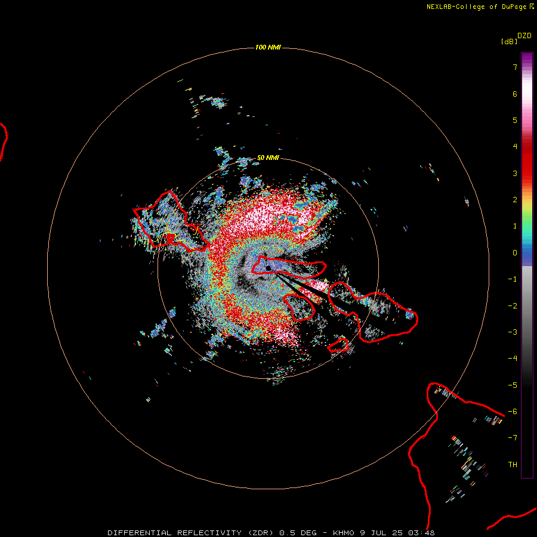Screen dimensions: 537x537
Task: Click the ZDR color scale bar
Action: (527, 265)
